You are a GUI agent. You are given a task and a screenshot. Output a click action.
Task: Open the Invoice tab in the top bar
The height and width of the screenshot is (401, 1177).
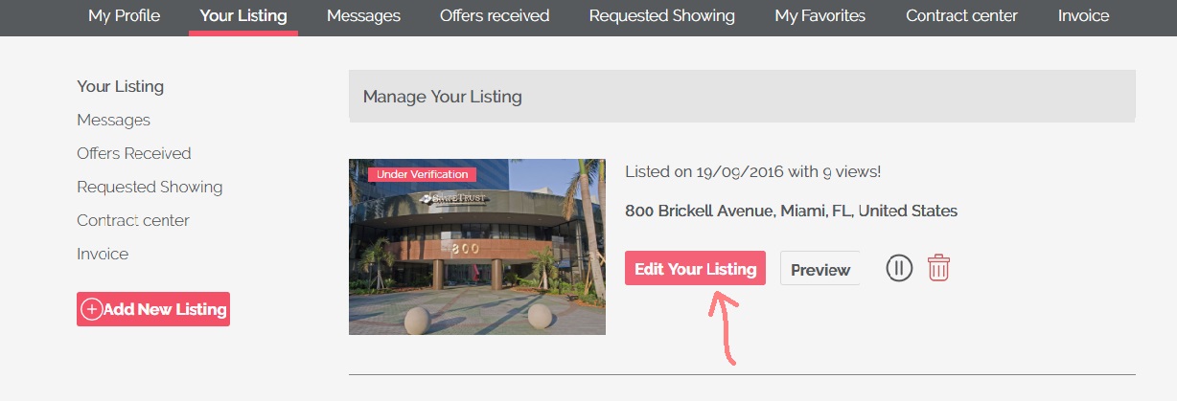[1084, 16]
